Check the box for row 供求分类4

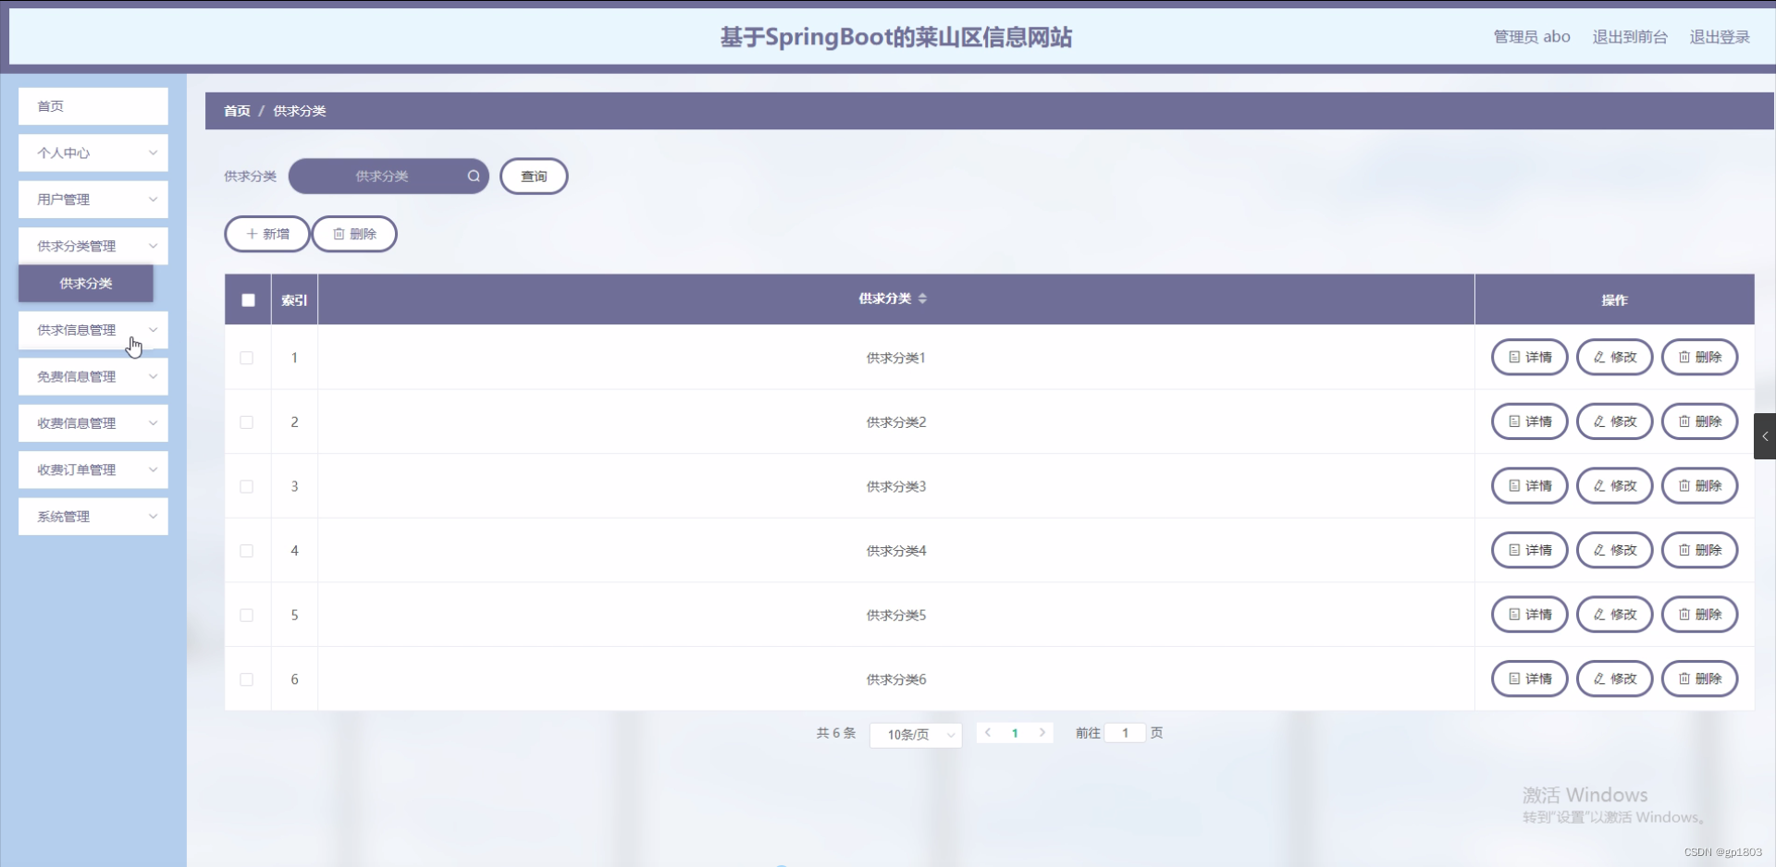click(247, 551)
